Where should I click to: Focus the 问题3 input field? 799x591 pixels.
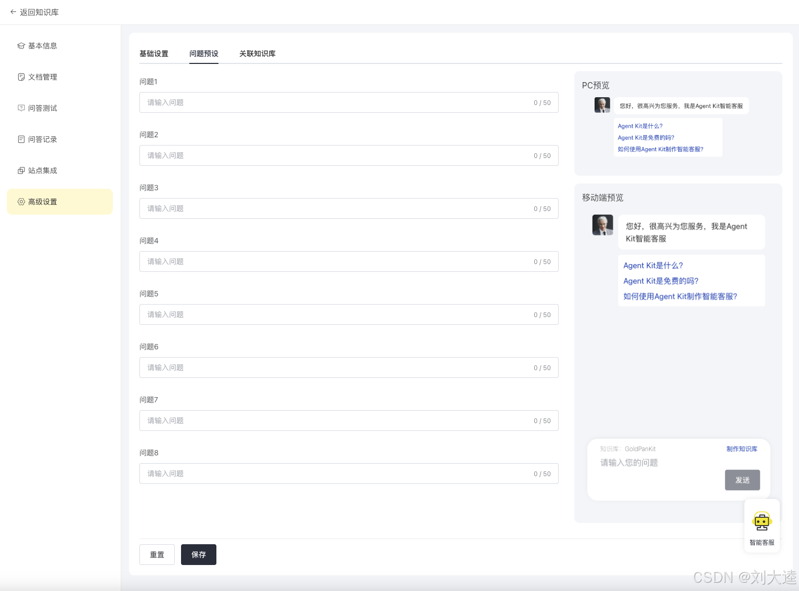349,208
